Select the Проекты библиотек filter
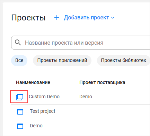This screenshot has width=150, height=136. (123, 61)
